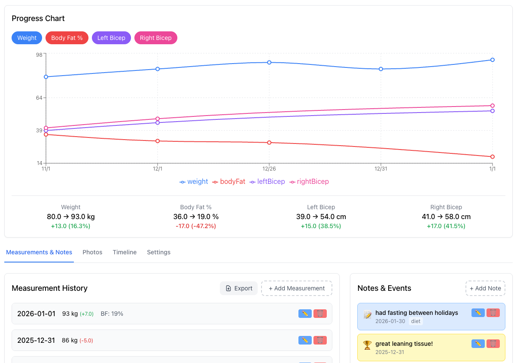Toggle the Body Fat % series pill
This screenshot has width=517, height=363.
coord(67,38)
